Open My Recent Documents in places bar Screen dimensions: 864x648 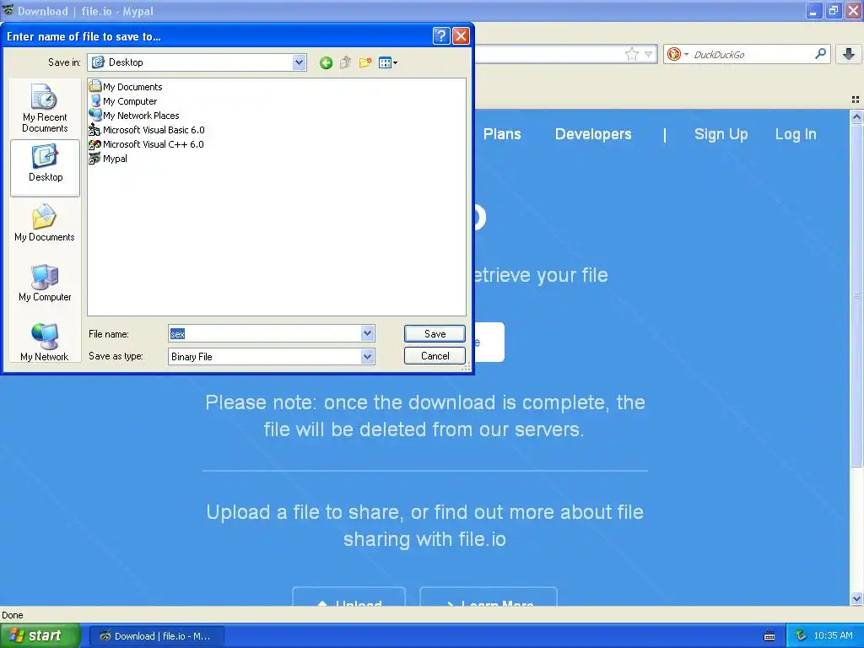(45, 108)
